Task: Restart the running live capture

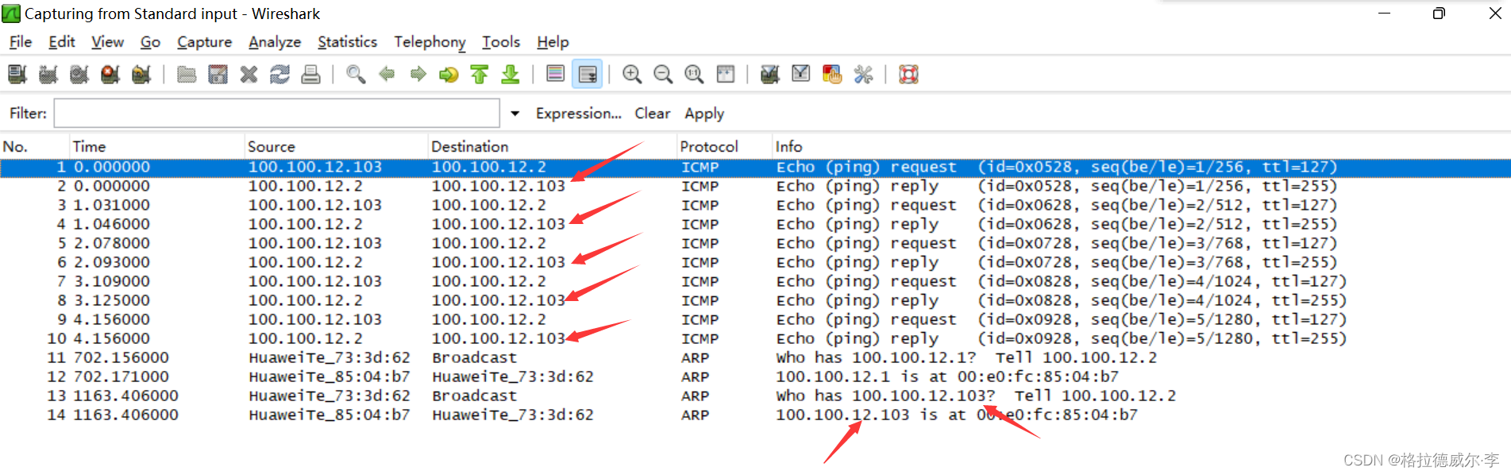Action: (x=141, y=75)
